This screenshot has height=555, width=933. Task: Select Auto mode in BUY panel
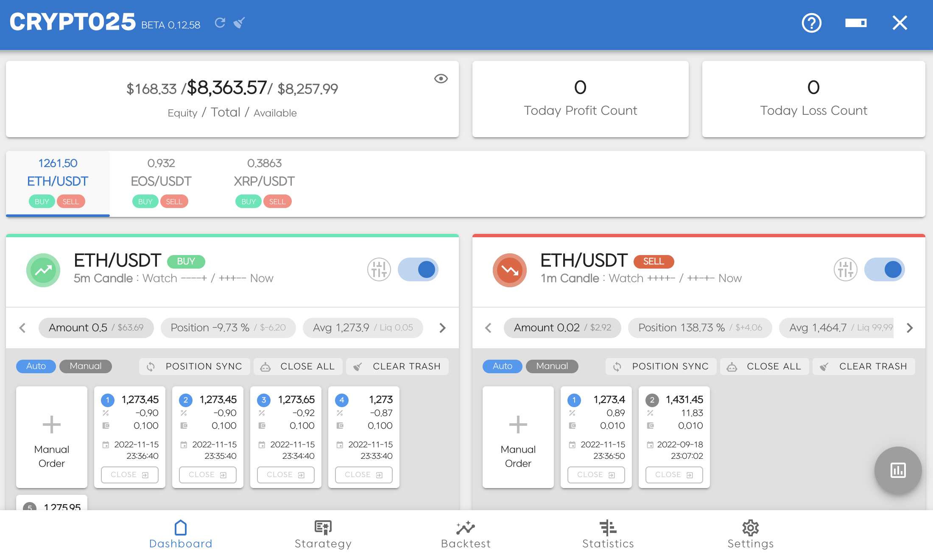tap(36, 366)
